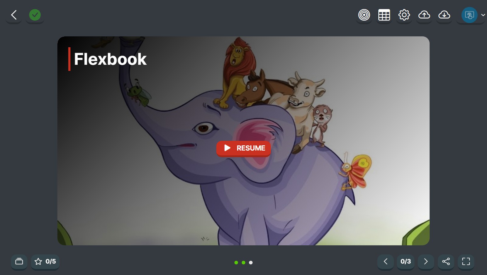
Task: Click the 0/5 stars score button
Action: [45, 261]
